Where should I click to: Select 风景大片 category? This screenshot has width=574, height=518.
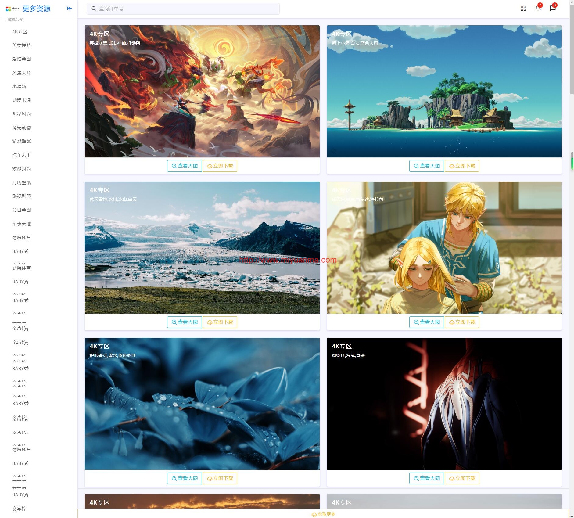click(21, 73)
